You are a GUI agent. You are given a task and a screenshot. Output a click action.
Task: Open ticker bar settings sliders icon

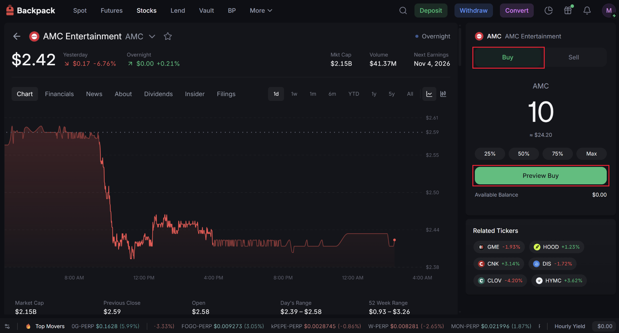[7, 326]
